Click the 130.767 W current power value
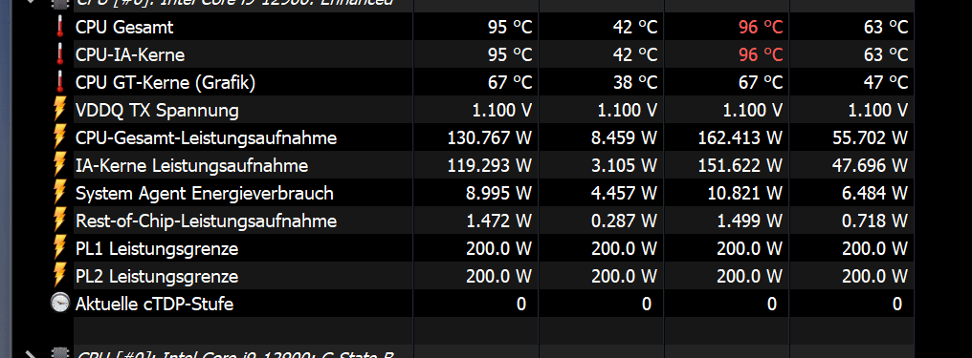 coord(490,137)
